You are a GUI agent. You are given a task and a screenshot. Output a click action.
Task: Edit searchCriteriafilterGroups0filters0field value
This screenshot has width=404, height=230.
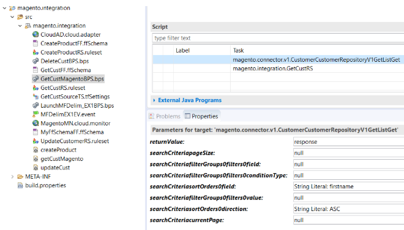click(349, 165)
